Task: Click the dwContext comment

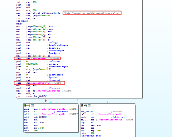Action: tap(54, 61)
